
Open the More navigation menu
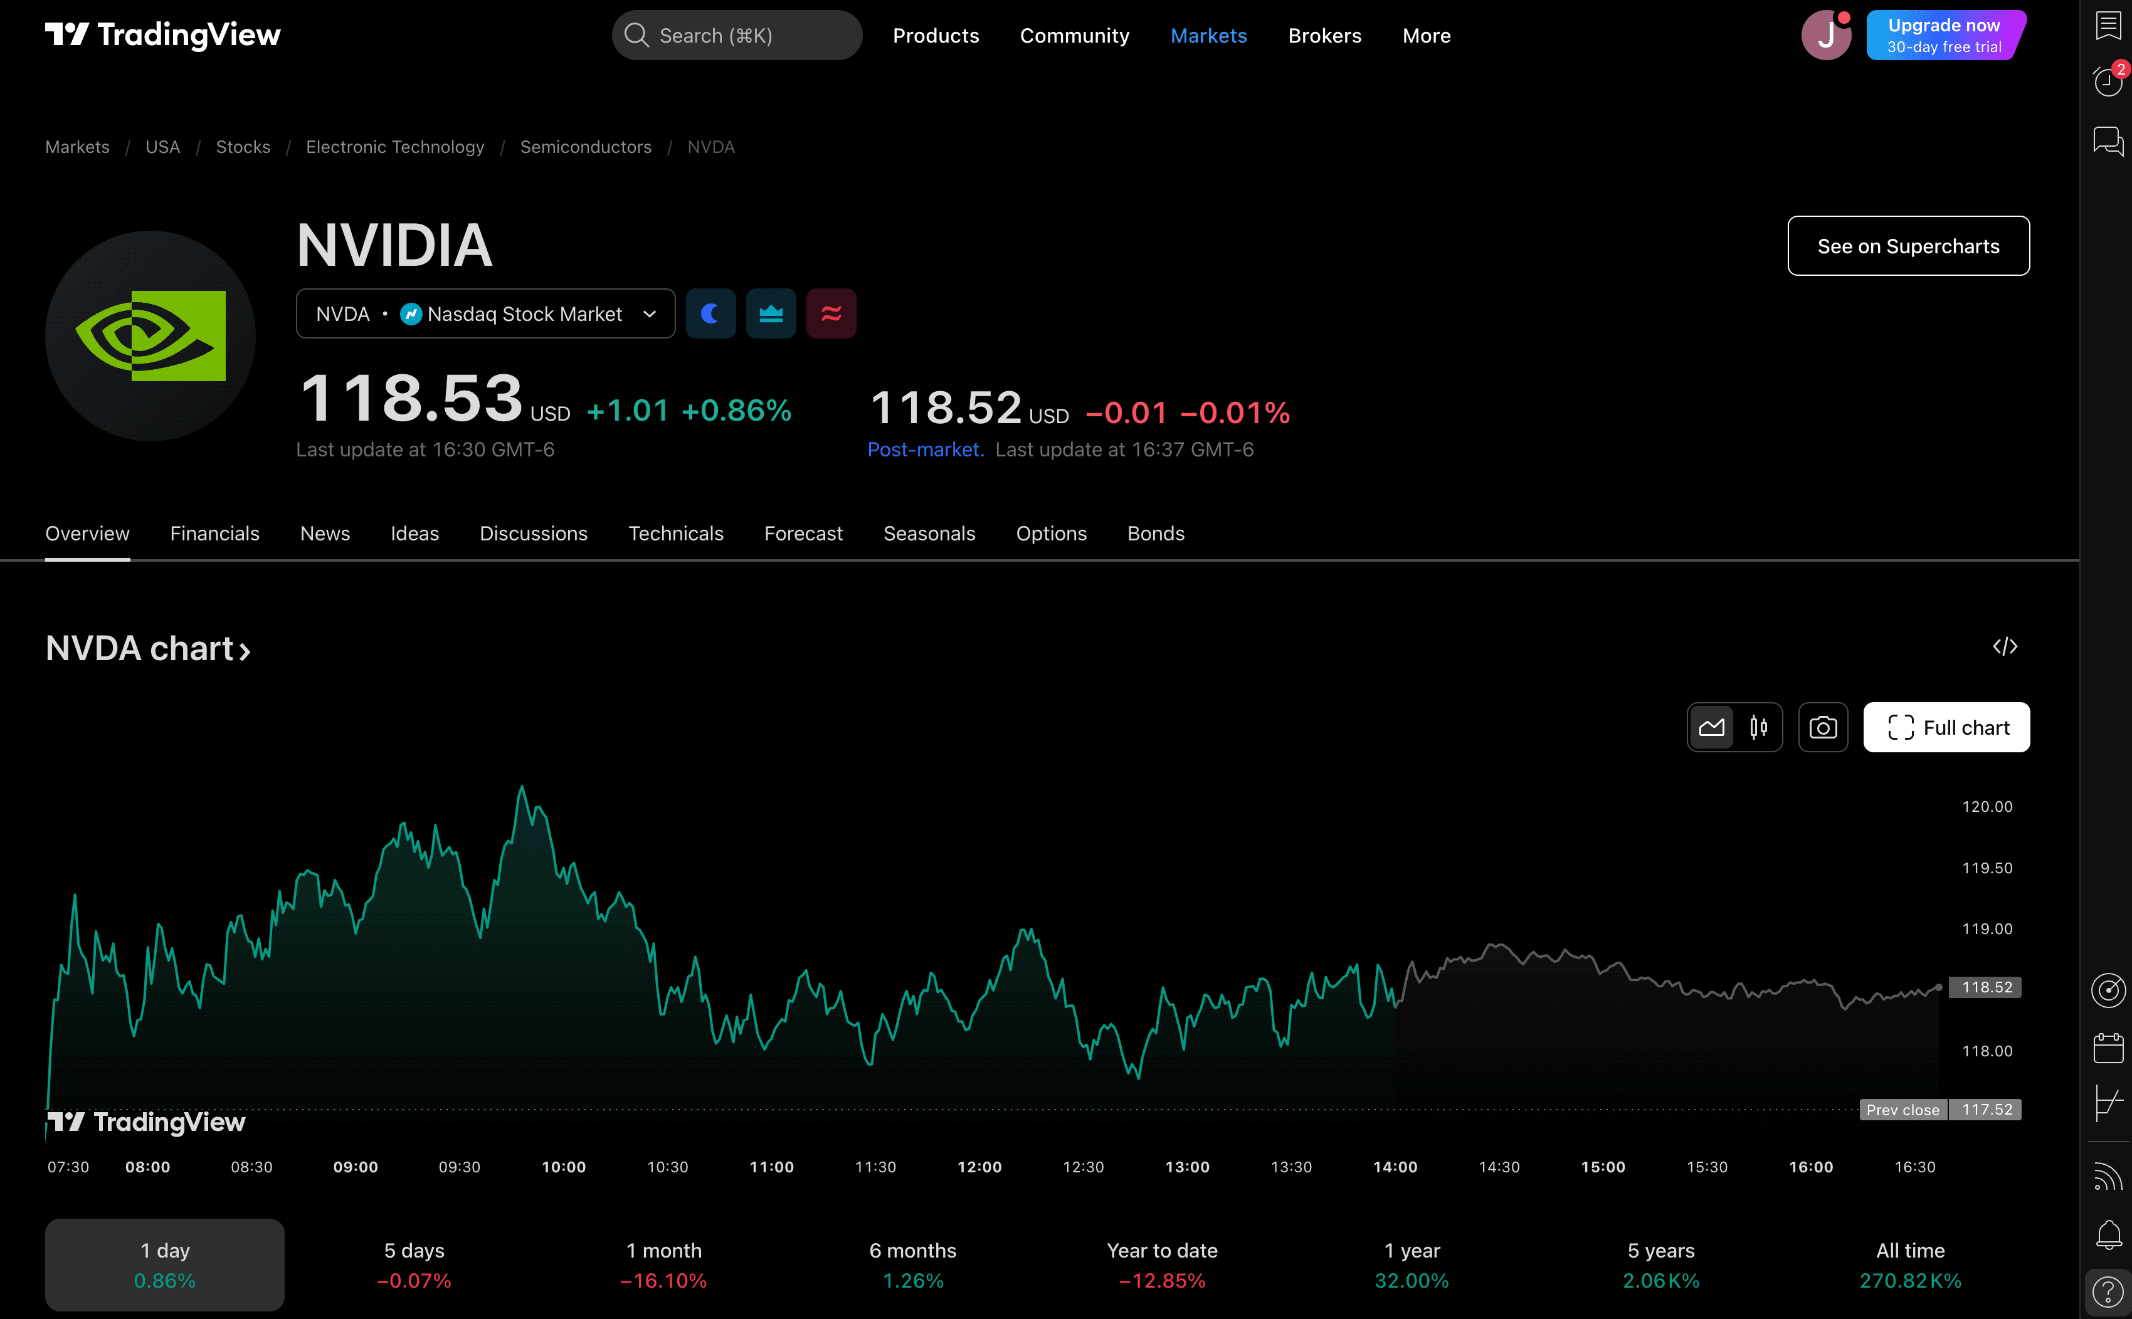click(x=1425, y=36)
